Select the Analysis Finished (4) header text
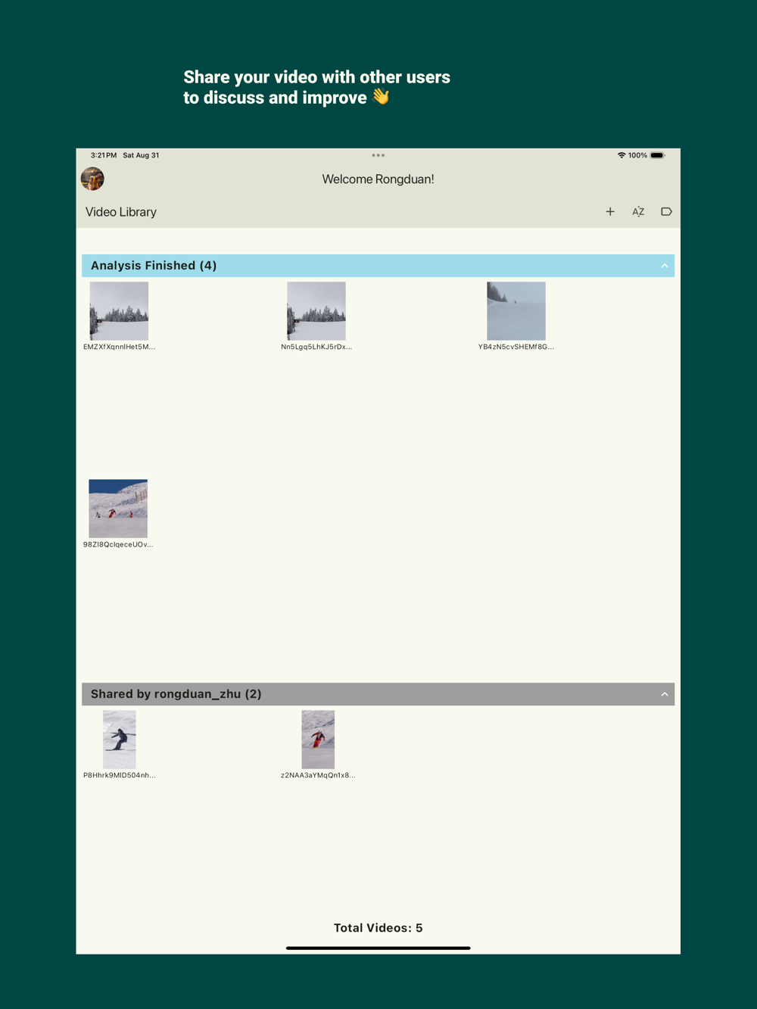Image resolution: width=757 pixels, height=1009 pixels. click(x=154, y=266)
